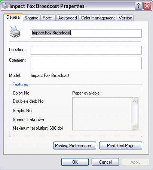The width and height of the screenshot is (153, 170).
Task: Click the greyed-out Apply button
Action: [x=135, y=162]
